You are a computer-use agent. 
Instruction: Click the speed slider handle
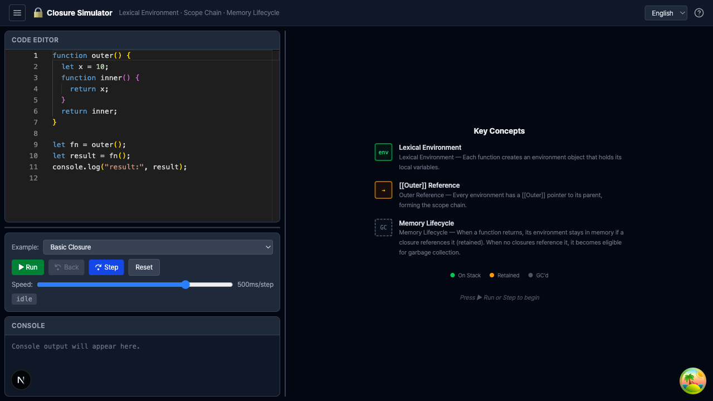(x=185, y=285)
